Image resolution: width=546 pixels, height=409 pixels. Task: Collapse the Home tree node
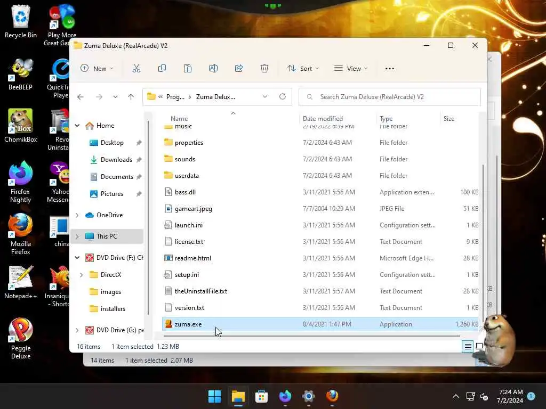pos(77,126)
